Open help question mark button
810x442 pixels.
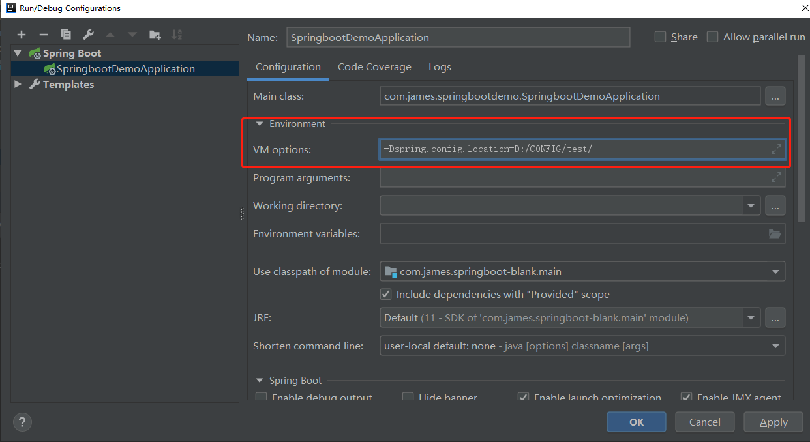(x=22, y=422)
